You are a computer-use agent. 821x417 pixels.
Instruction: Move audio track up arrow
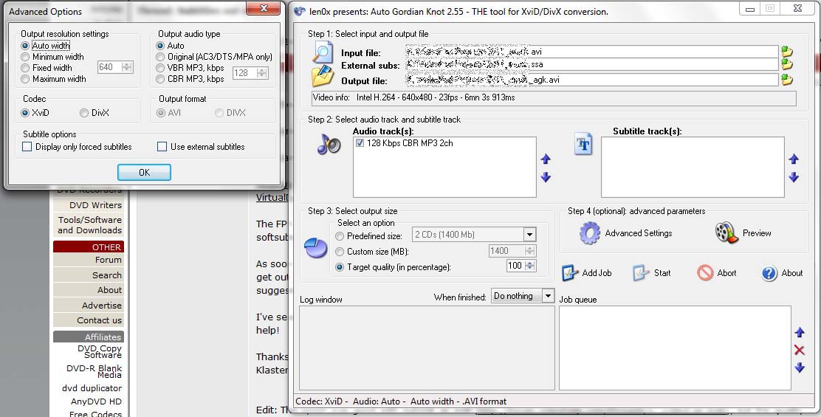(x=546, y=159)
